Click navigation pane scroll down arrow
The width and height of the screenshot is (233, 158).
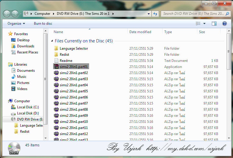pos(46,138)
